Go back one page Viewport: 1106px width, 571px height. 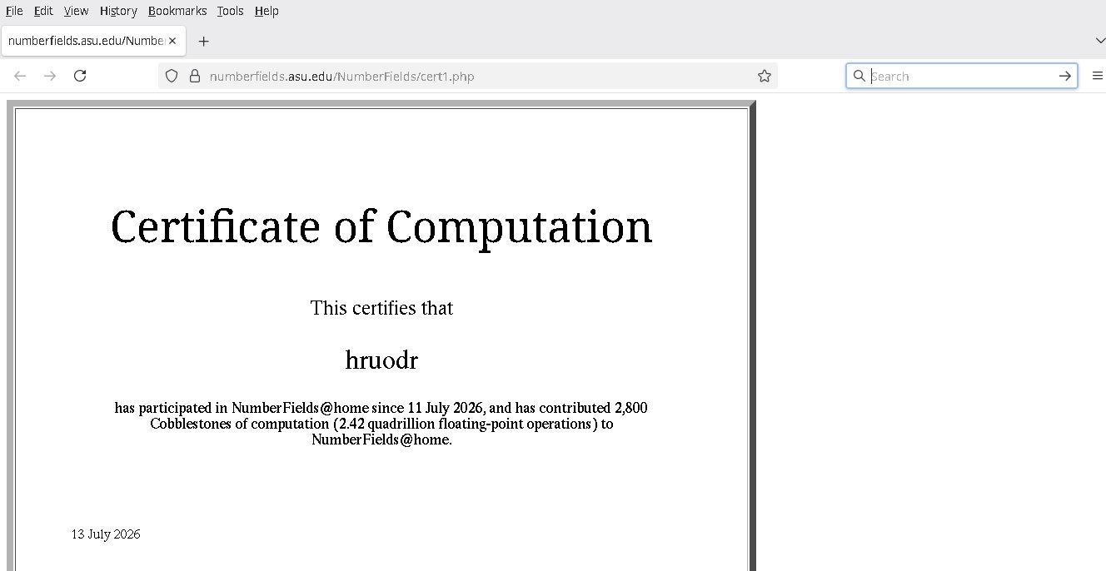pyautogui.click(x=20, y=76)
